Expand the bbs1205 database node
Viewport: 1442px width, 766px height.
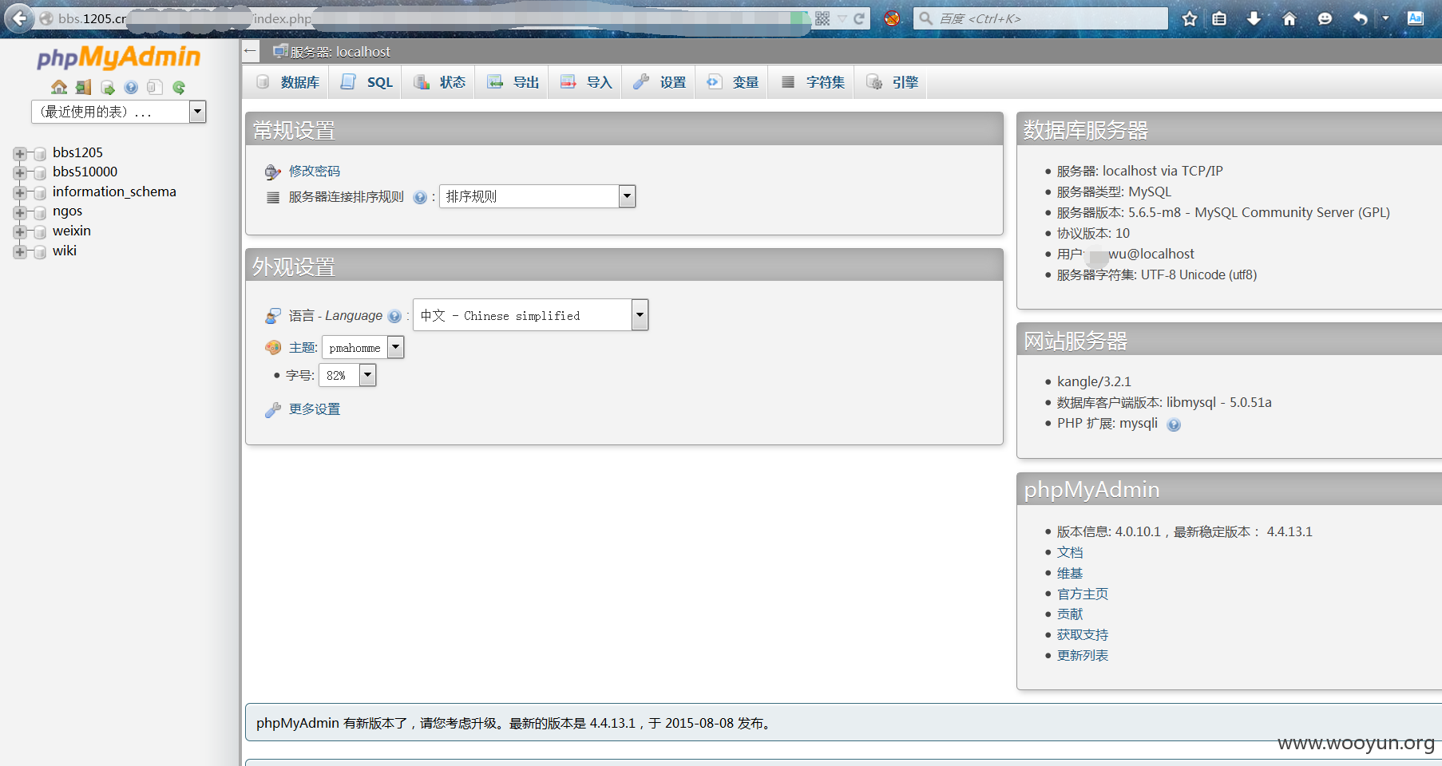(x=19, y=153)
